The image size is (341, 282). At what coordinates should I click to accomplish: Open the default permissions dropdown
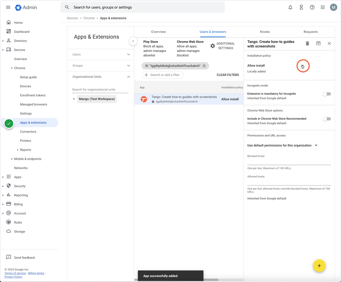[282, 145]
